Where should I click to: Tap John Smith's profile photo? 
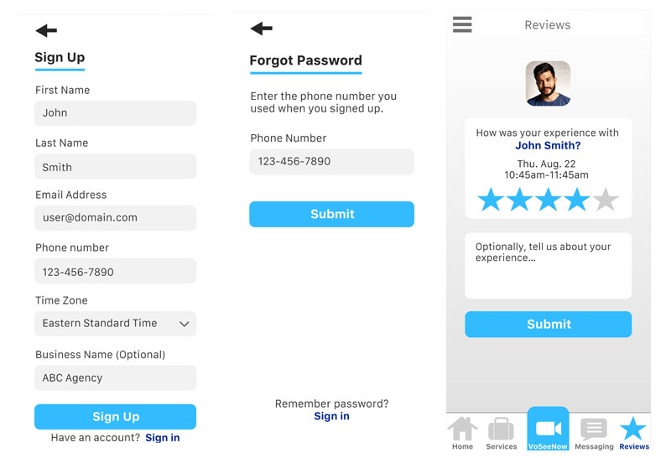[548, 83]
